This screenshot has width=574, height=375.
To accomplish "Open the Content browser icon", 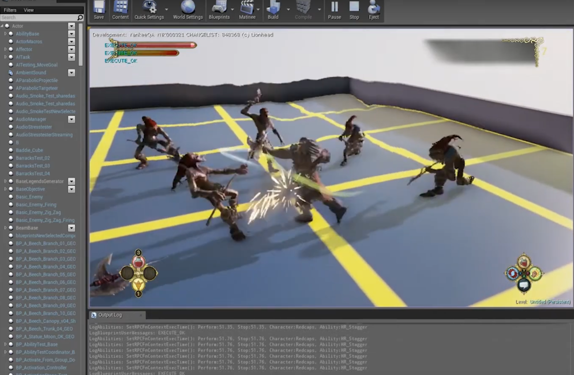I will point(121,7).
